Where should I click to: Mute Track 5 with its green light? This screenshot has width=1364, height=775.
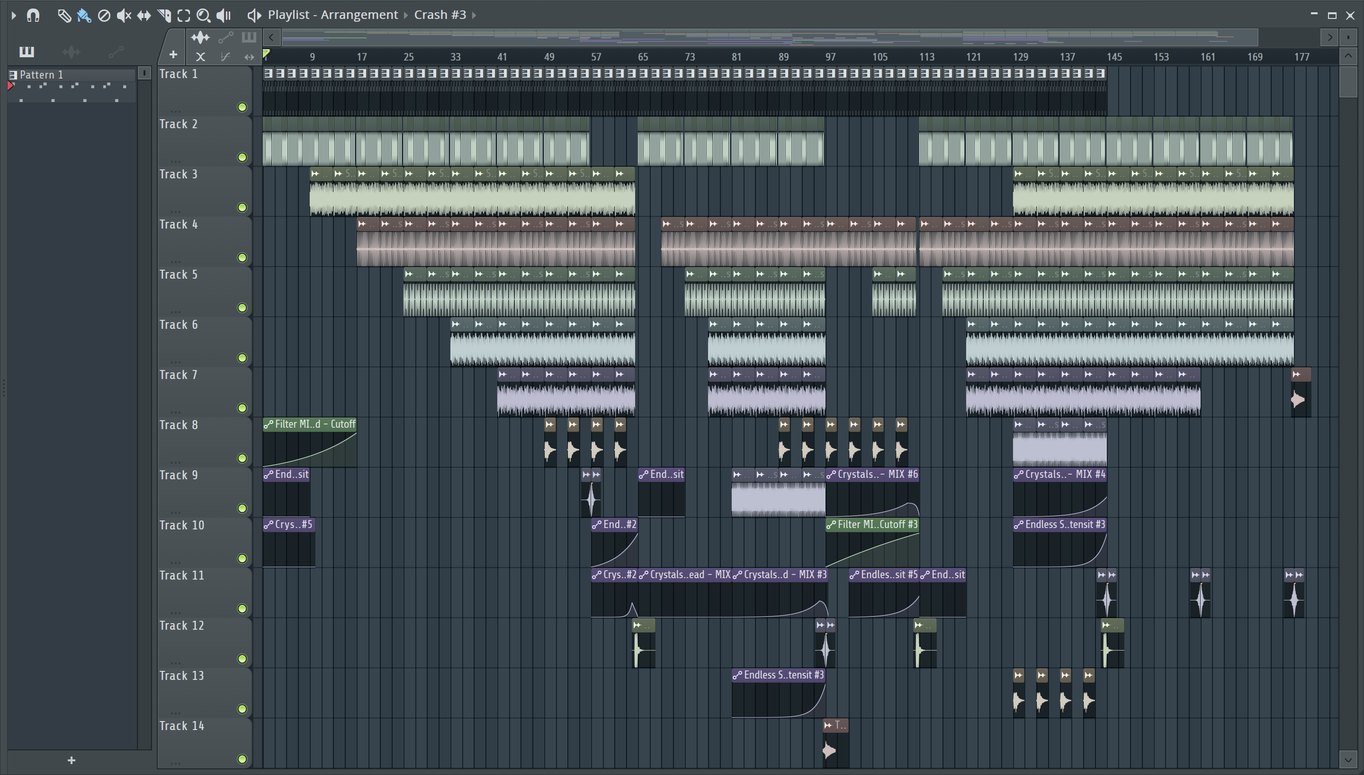[242, 308]
